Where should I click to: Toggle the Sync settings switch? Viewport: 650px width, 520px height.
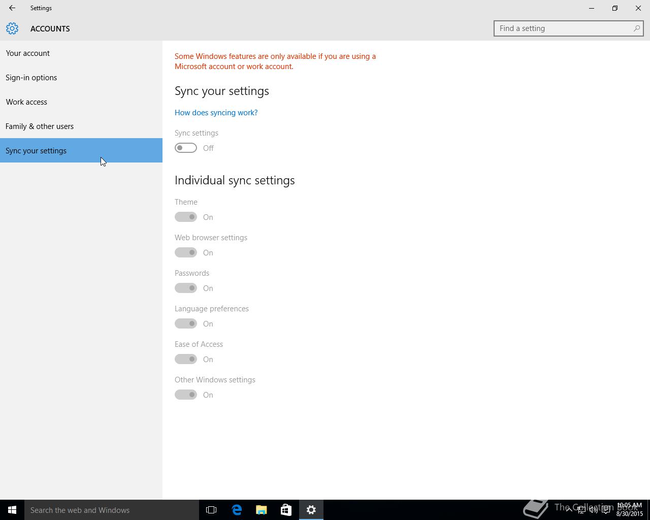coord(186,148)
